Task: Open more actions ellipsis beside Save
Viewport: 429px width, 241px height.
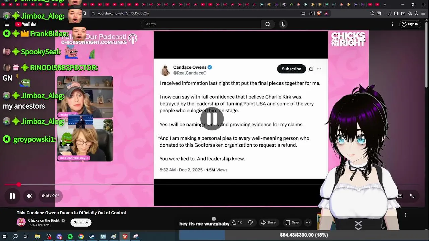Action: coord(308,222)
